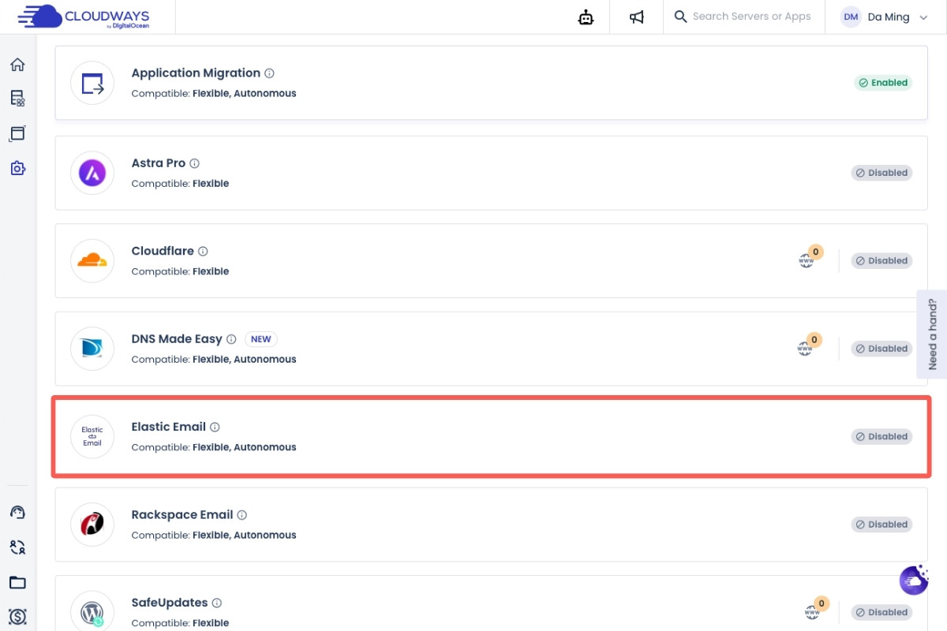Select the Rackspace Email title
Screen dimensions: 947x631
click(x=182, y=515)
